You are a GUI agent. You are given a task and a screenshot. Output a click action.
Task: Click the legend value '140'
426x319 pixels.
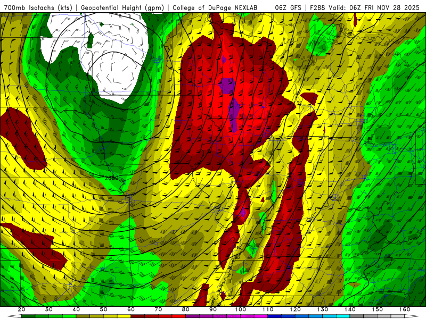coord(350,309)
